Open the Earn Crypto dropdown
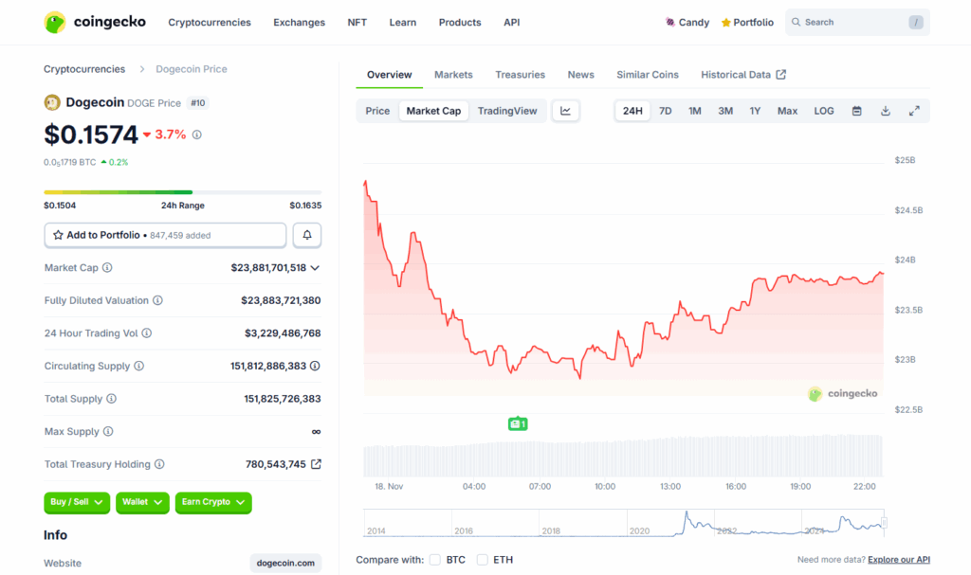 tap(212, 502)
